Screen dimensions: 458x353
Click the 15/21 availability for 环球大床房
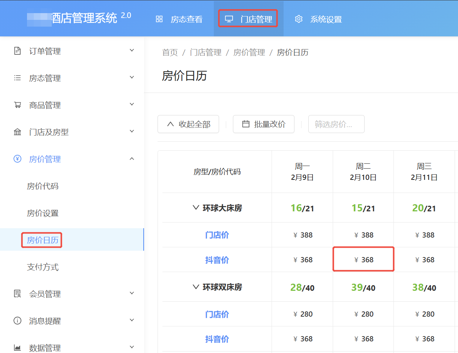click(x=363, y=208)
